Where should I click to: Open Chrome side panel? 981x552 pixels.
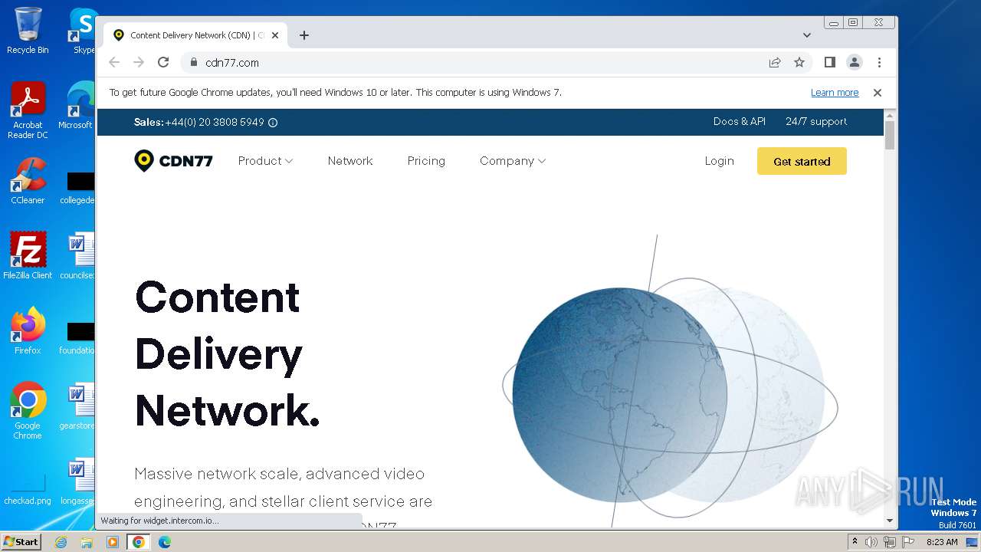click(829, 62)
